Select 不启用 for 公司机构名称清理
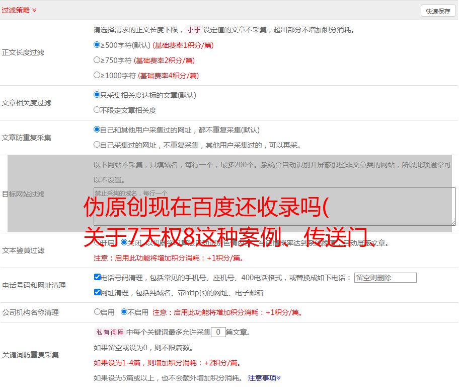The width and height of the screenshot is (459, 387). (x=124, y=312)
